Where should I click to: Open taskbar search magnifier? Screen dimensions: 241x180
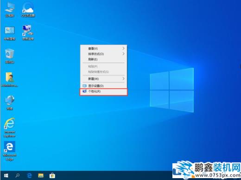18,175
